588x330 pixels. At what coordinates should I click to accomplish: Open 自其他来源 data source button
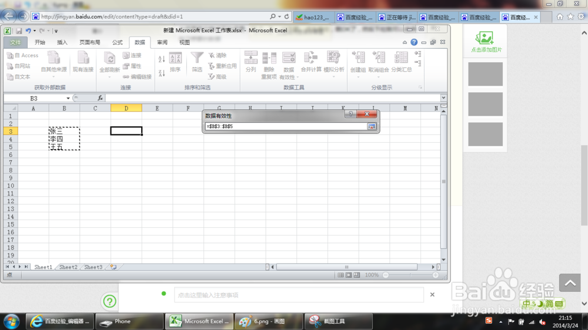pos(54,65)
